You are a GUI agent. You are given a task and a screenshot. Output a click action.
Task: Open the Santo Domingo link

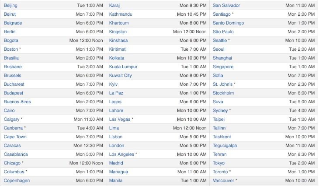point(228,23)
